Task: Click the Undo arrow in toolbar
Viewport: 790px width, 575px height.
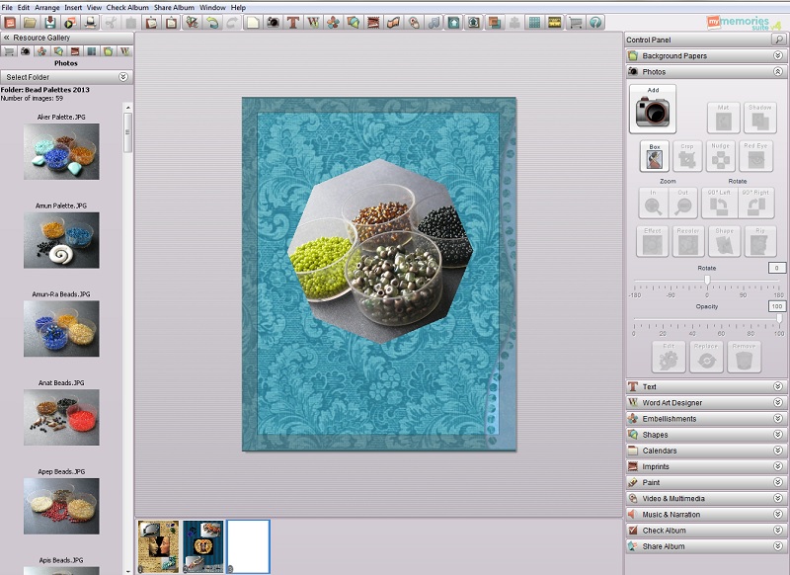Action: point(212,22)
